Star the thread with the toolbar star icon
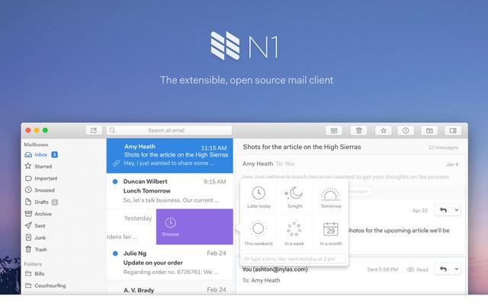488x306 pixels. point(384,131)
